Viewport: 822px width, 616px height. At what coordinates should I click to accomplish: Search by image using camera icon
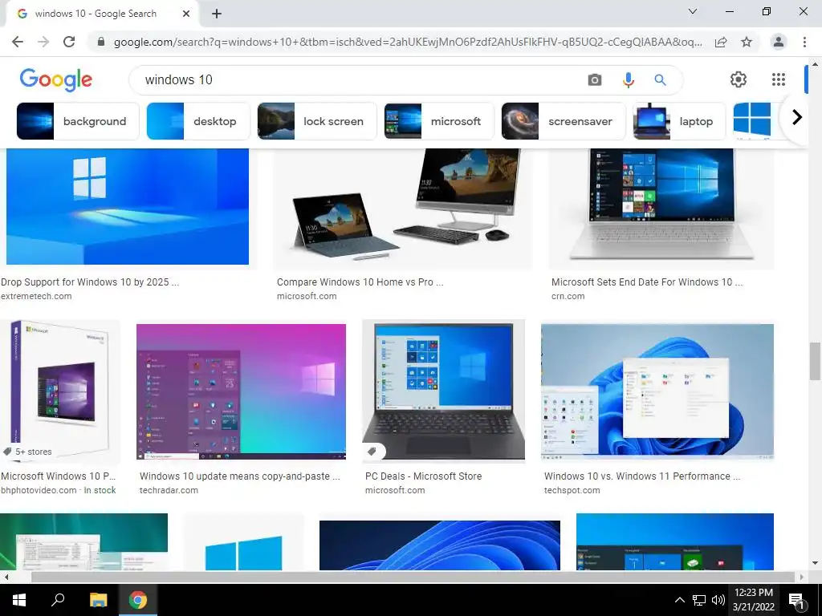[x=595, y=79]
